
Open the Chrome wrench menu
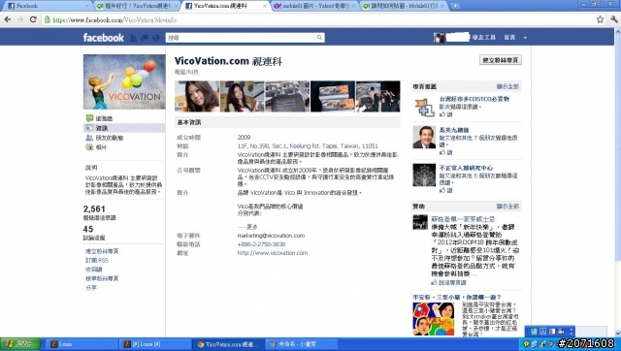614,19
